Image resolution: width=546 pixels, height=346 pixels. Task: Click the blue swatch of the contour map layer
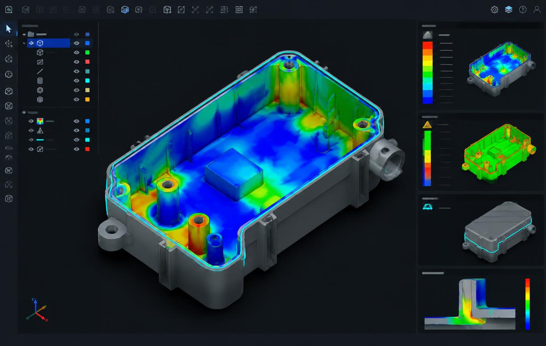[87, 121]
